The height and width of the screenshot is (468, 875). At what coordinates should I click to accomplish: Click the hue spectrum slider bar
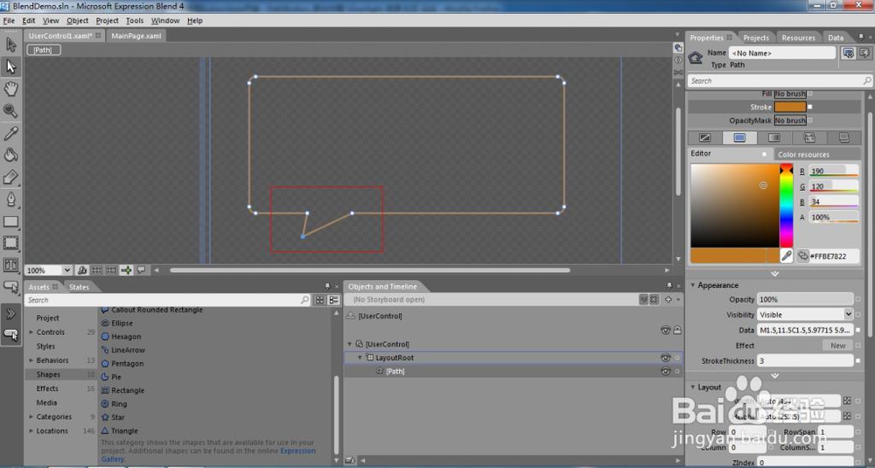(787, 206)
